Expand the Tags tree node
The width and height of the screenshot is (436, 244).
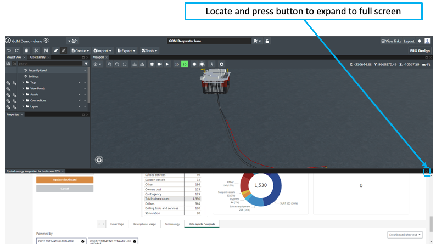click(23, 82)
